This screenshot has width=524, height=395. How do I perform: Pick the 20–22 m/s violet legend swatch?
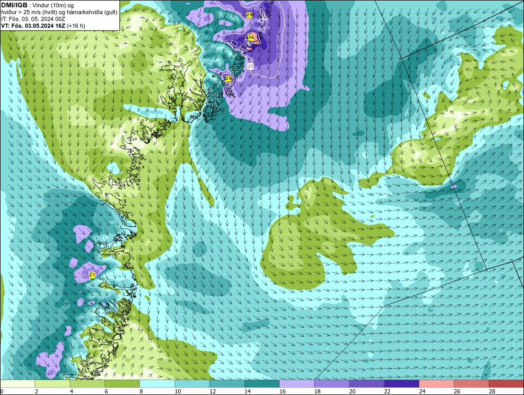click(367, 383)
